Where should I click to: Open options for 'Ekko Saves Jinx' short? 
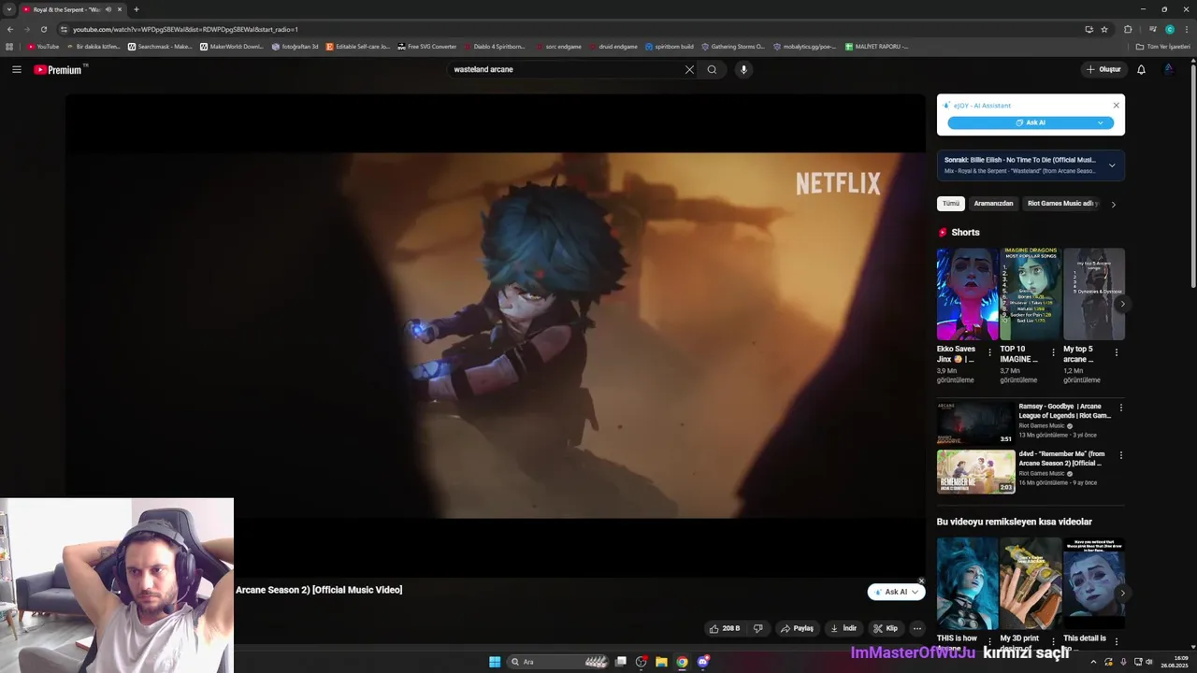click(x=990, y=353)
